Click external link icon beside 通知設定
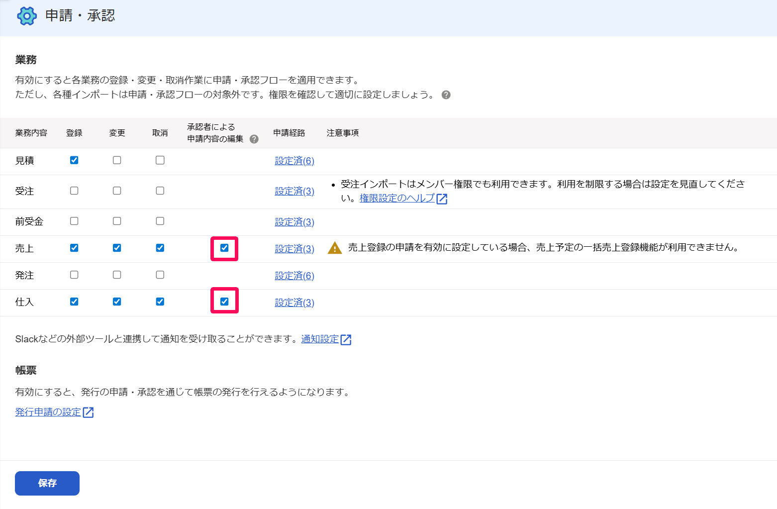Viewport: 777px width, 509px height. click(x=346, y=340)
